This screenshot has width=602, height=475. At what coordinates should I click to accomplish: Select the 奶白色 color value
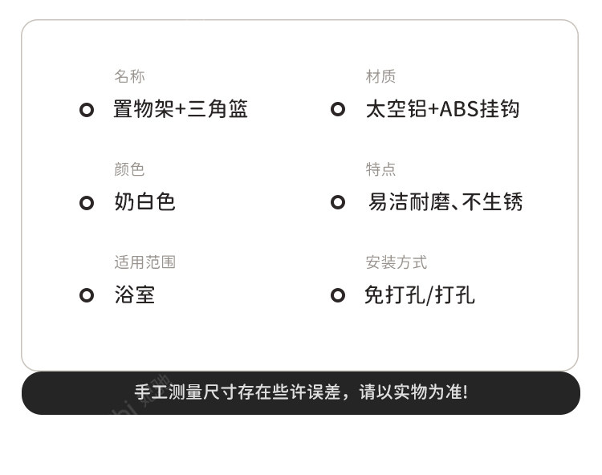tap(144, 202)
